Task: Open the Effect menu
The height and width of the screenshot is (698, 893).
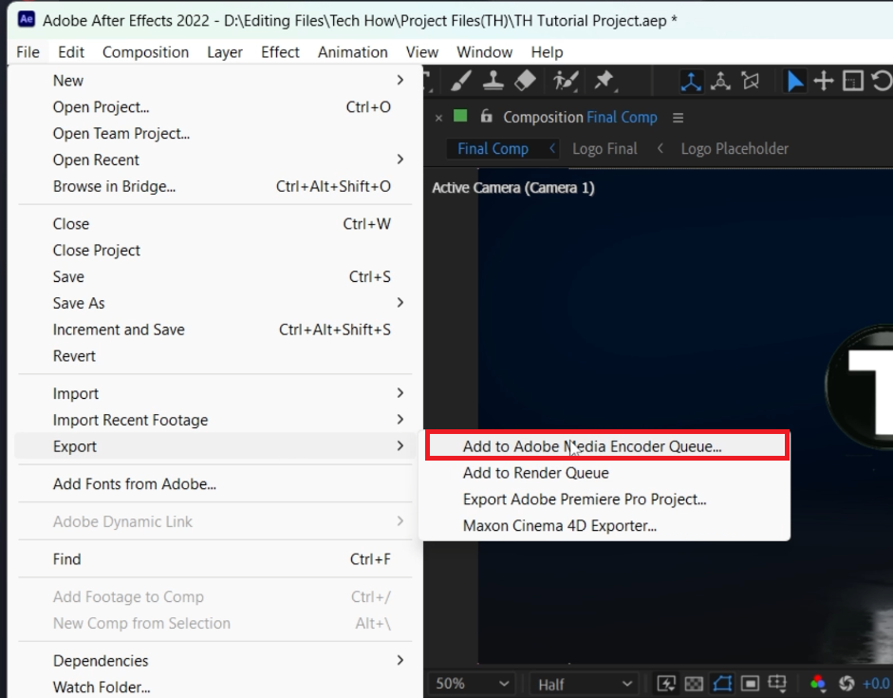Action: [280, 52]
